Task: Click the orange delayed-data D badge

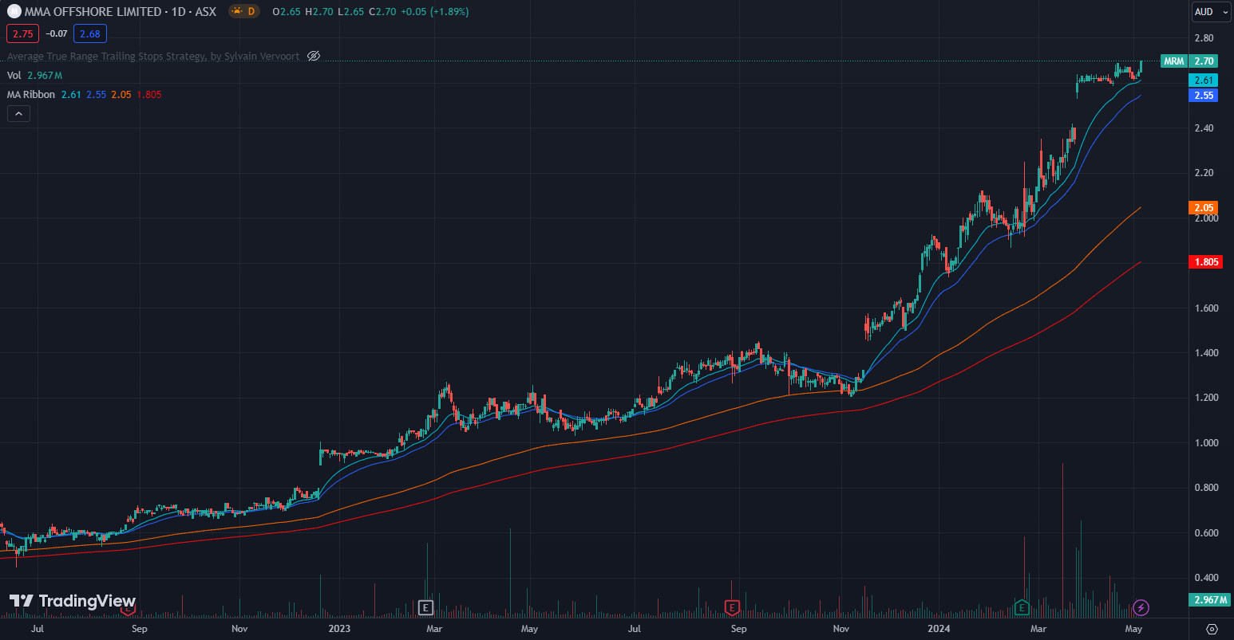Action: click(243, 11)
